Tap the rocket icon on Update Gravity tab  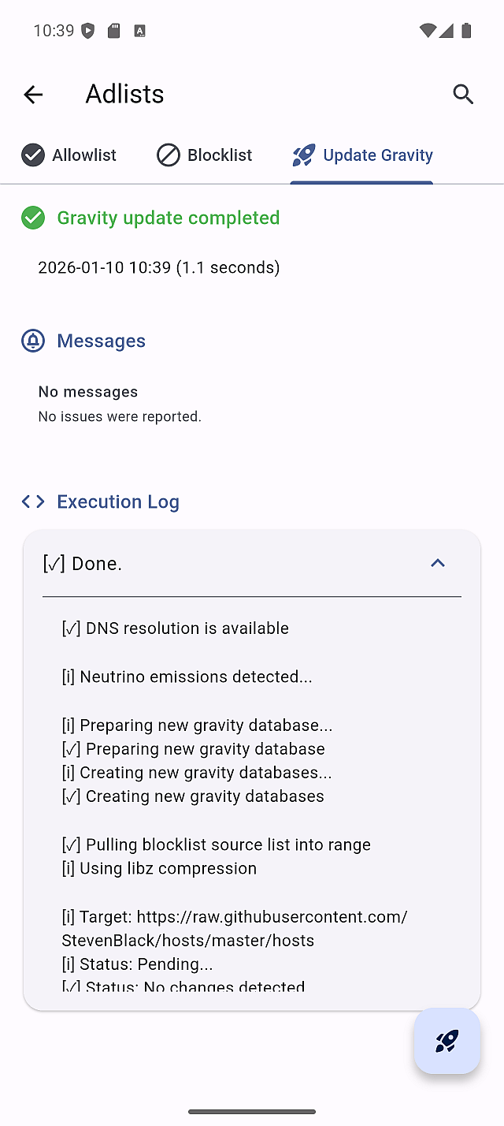click(x=304, y=155)
